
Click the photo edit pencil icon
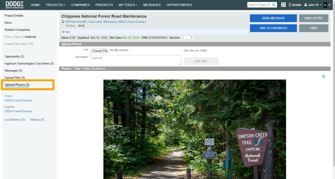click(x=324, y=76)
